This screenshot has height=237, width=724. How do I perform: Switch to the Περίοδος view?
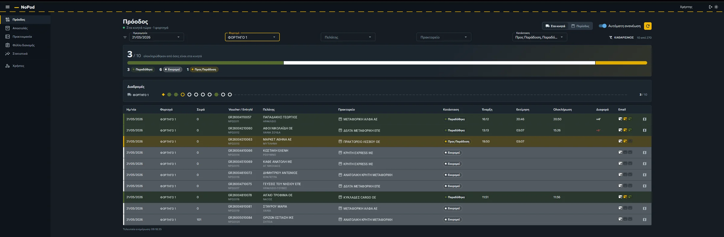click(x=580, y=26)
